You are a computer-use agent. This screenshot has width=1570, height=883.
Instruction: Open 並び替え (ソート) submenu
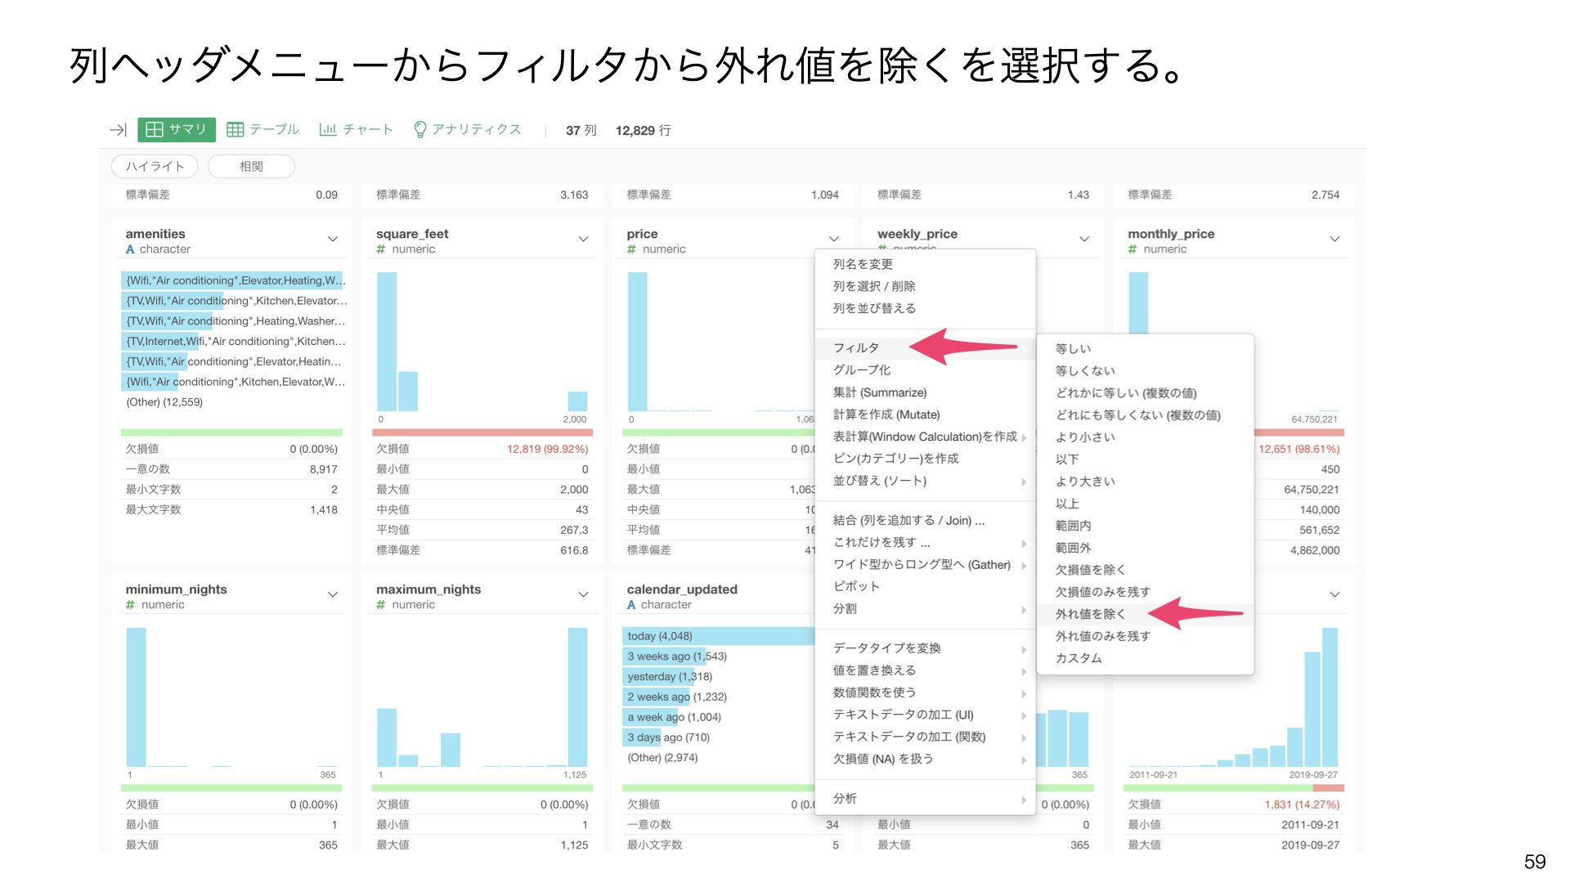coord(925,481)
